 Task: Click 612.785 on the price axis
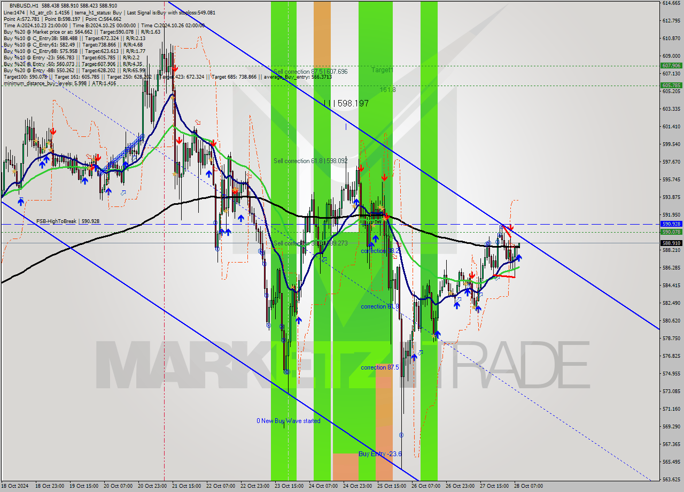coord(671,21)
